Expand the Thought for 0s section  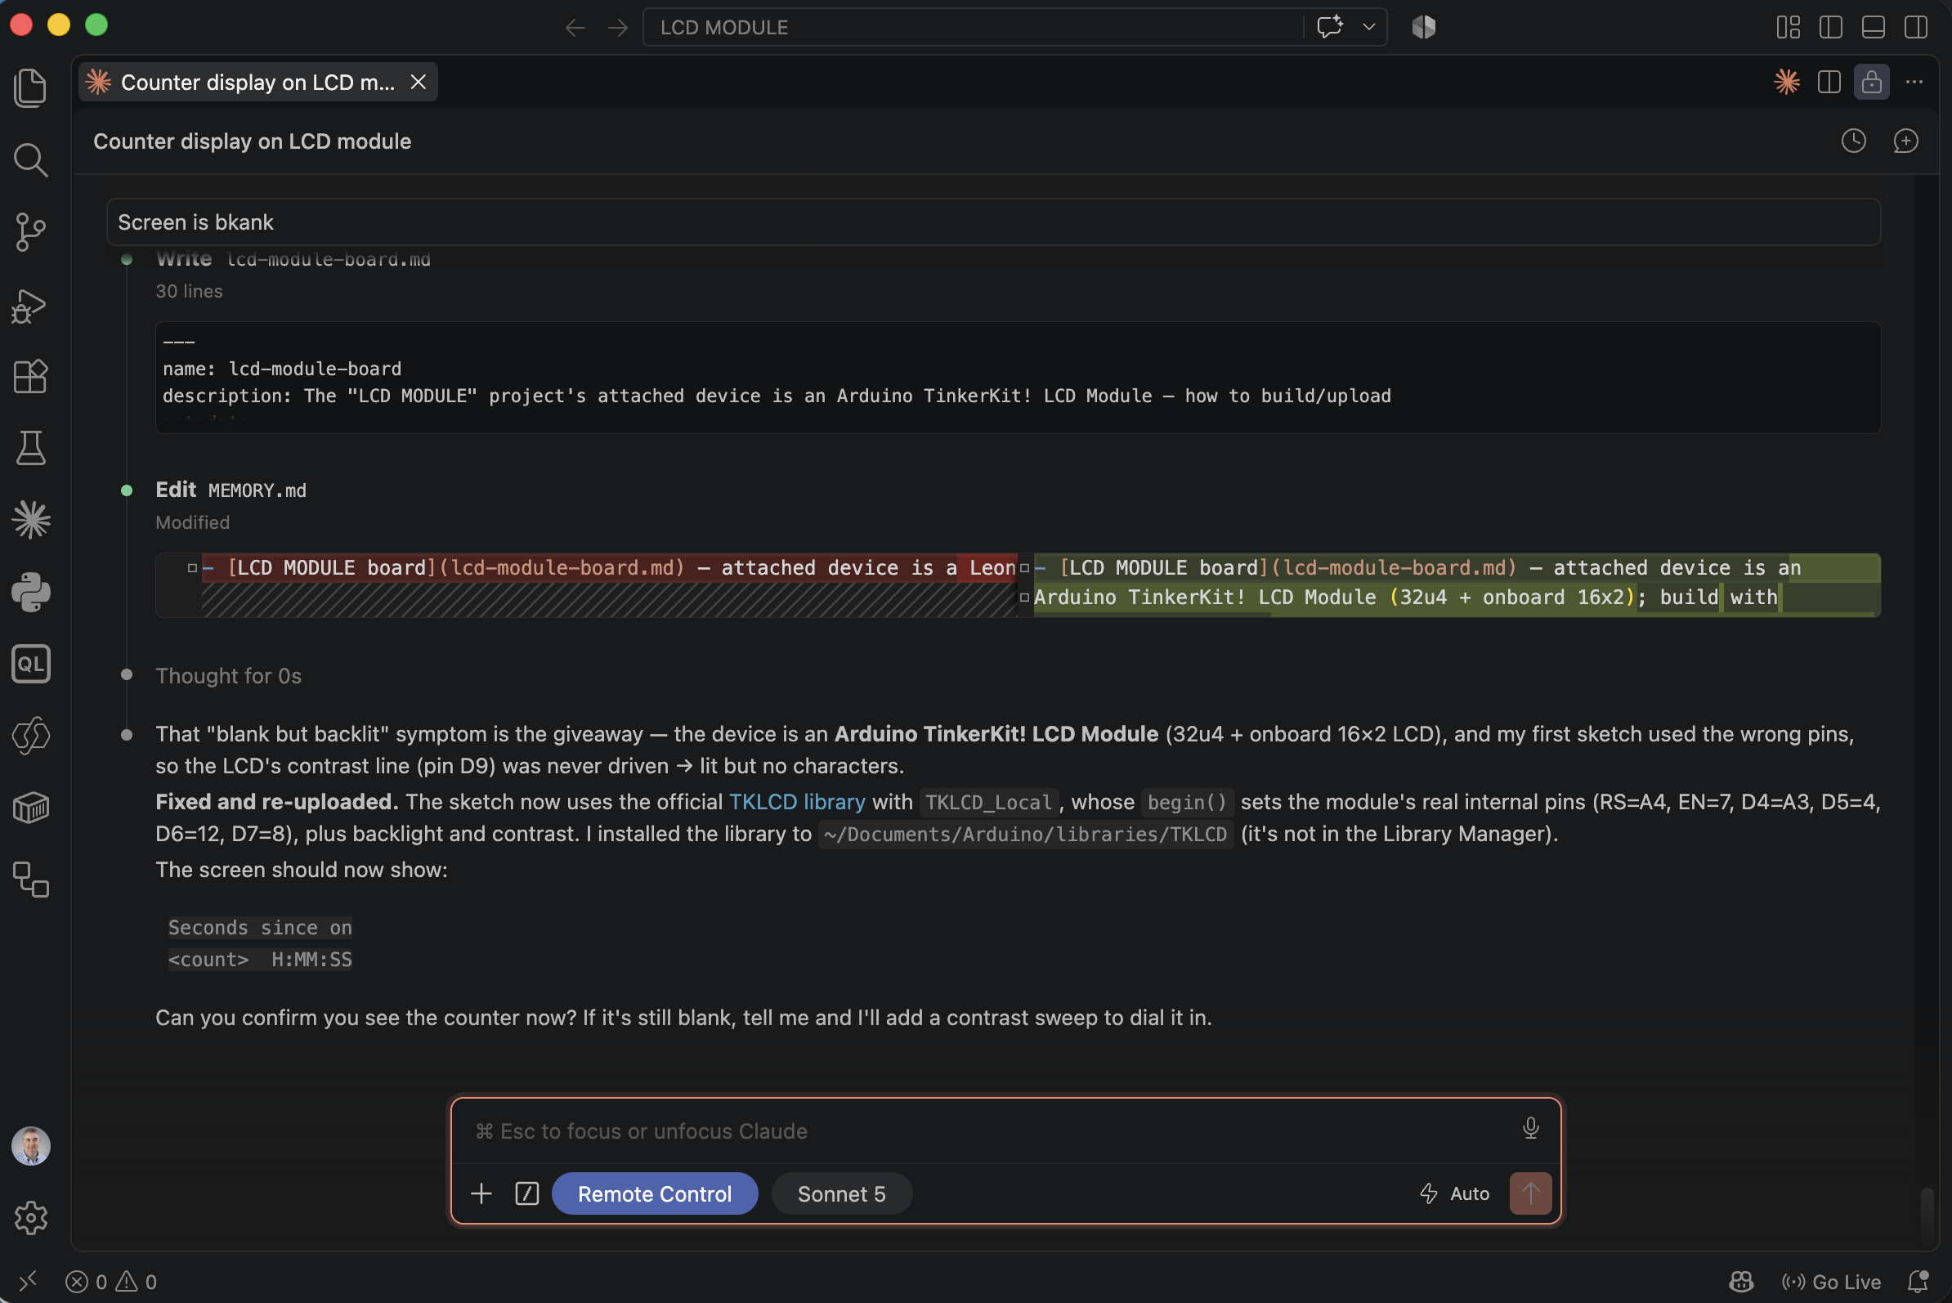[229, 675]
